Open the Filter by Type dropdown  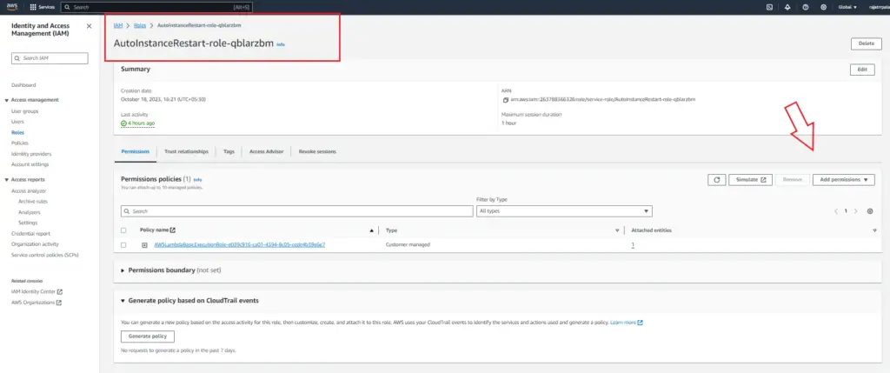click(564, 210)
